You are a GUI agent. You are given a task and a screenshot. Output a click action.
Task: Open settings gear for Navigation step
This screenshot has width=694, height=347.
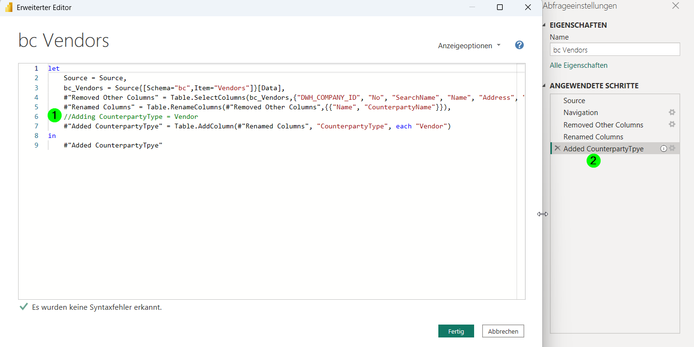click(672, 112)
